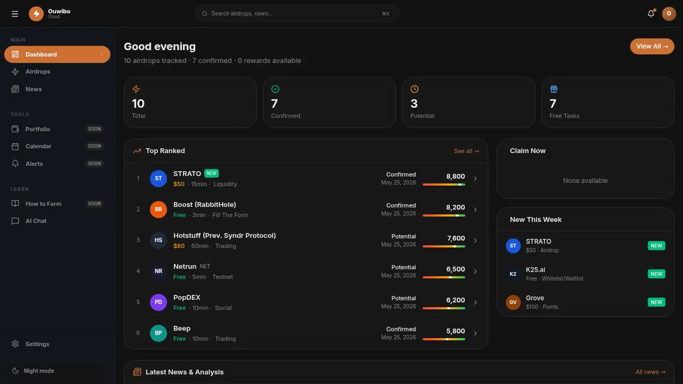Click the "None available" text
This screenshot has width=683, height=384.
point(585,181)
